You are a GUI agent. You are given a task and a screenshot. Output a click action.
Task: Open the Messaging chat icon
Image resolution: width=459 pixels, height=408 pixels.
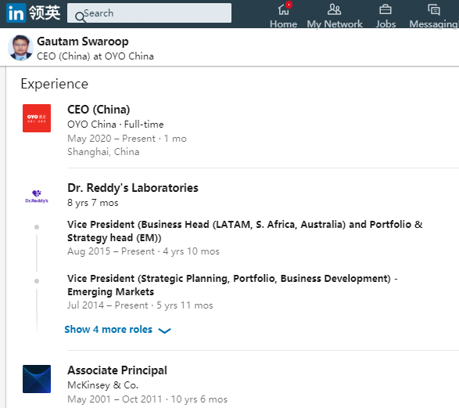tap(433, 9)
